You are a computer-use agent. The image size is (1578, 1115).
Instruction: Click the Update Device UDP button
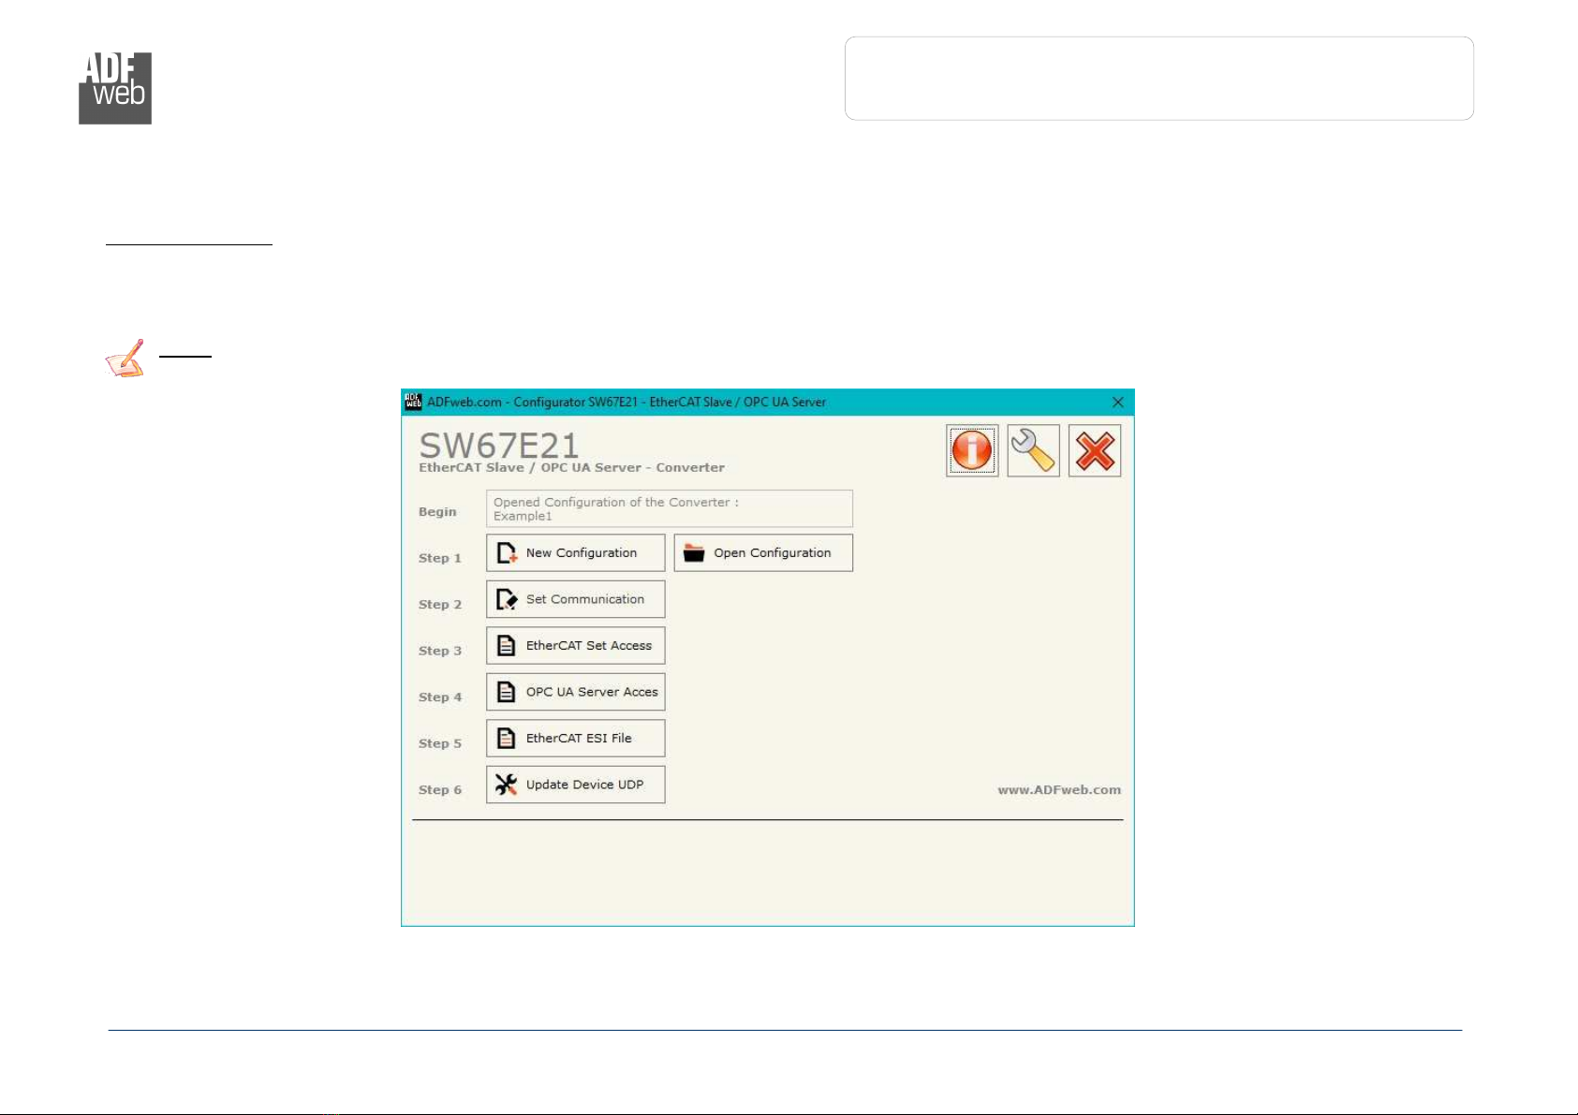(x=575, y=785)
